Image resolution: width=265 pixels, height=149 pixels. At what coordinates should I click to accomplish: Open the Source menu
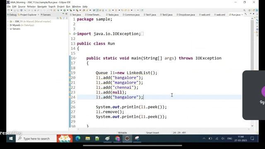[22, 7]
